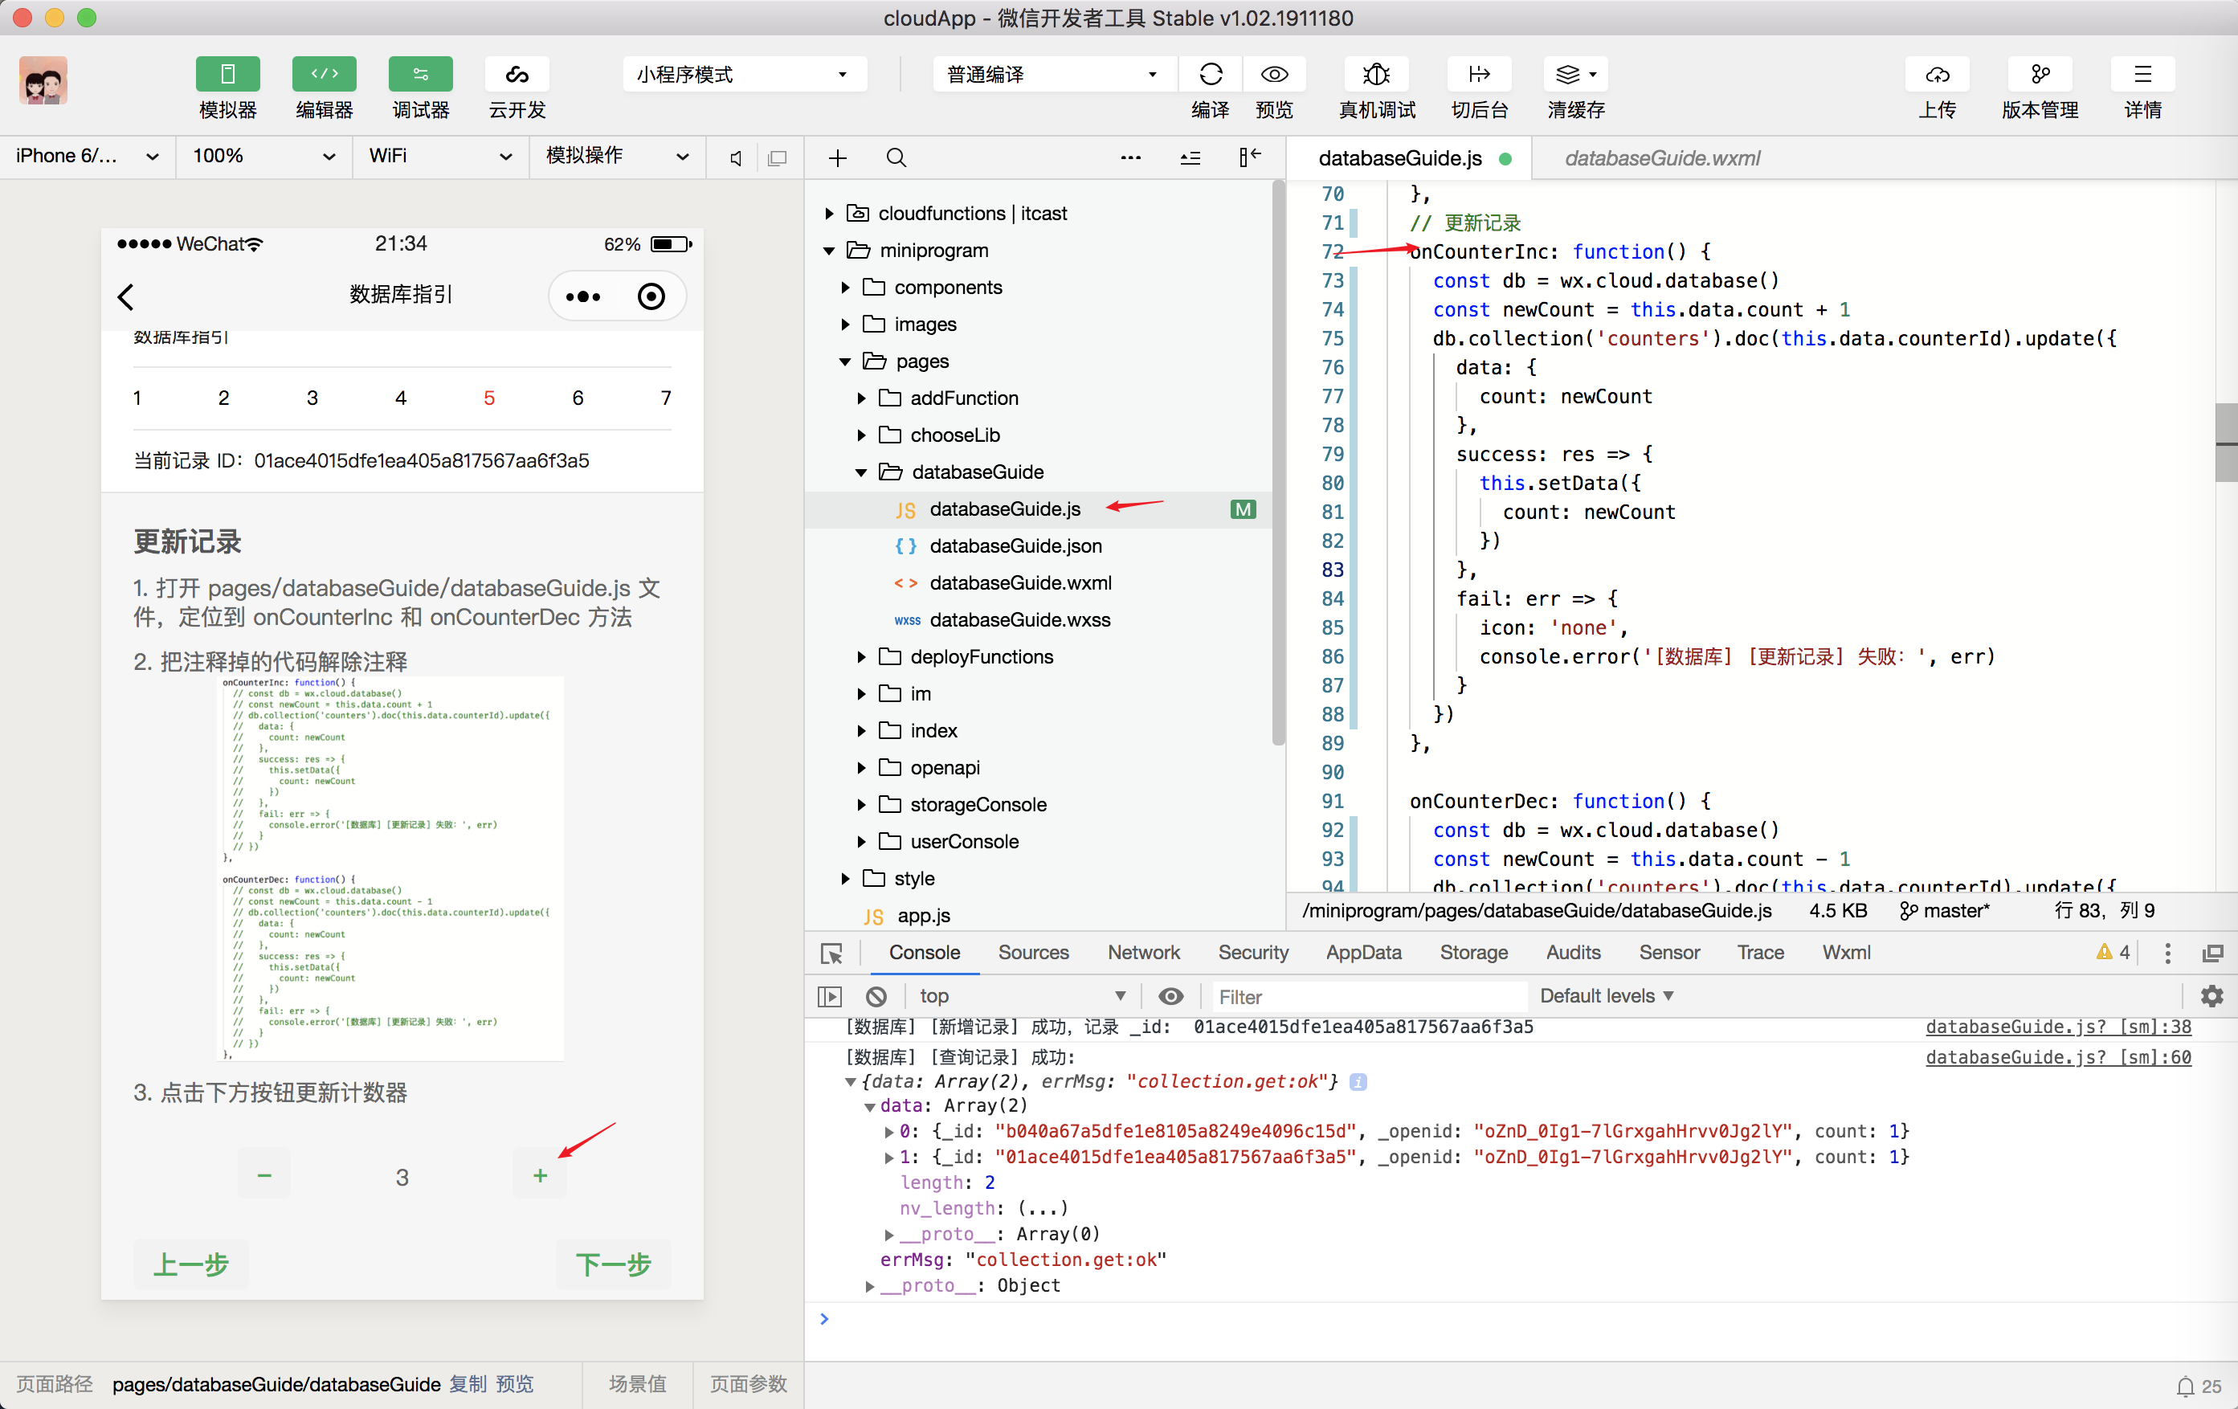Decrease counter with the minus button
The height and width of the screenshot is (1409, 2238).
(264, 1176)
